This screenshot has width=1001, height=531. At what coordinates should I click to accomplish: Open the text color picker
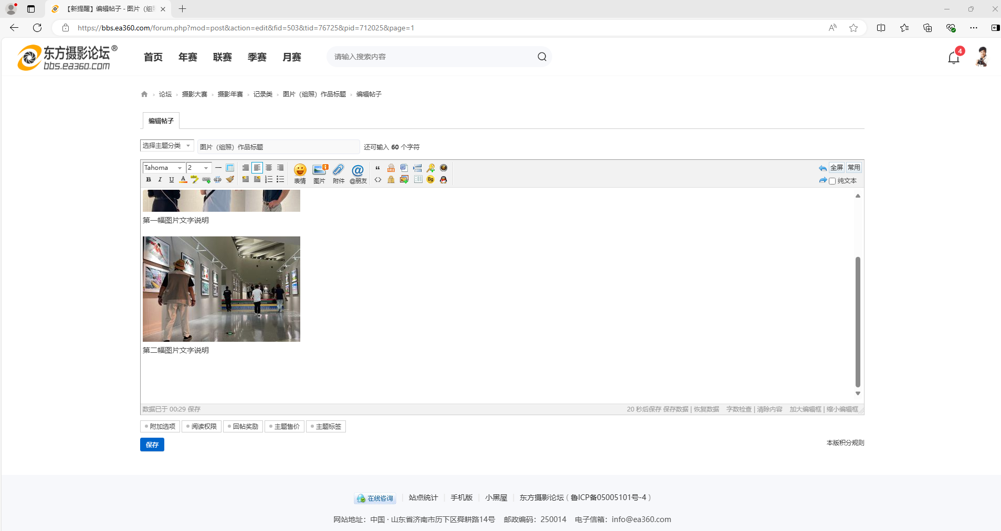point(183,180)
